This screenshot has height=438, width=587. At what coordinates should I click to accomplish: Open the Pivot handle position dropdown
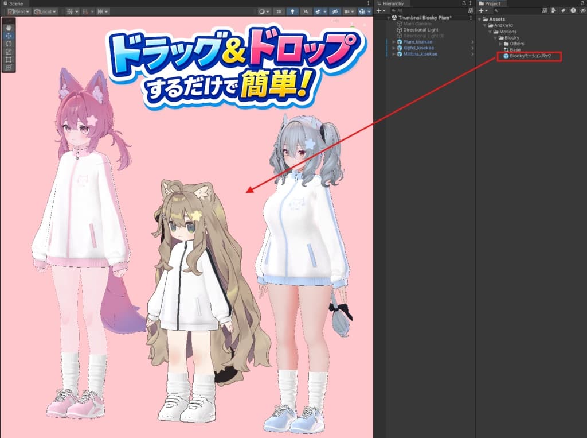click(19, 11)
